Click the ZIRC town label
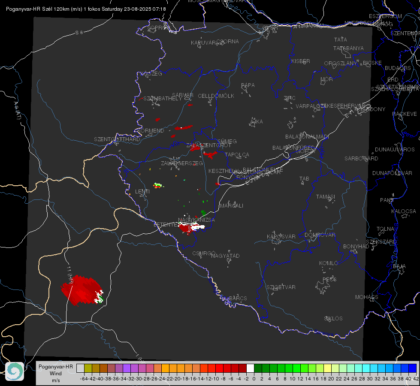420x386 pixels. (290, 98)
